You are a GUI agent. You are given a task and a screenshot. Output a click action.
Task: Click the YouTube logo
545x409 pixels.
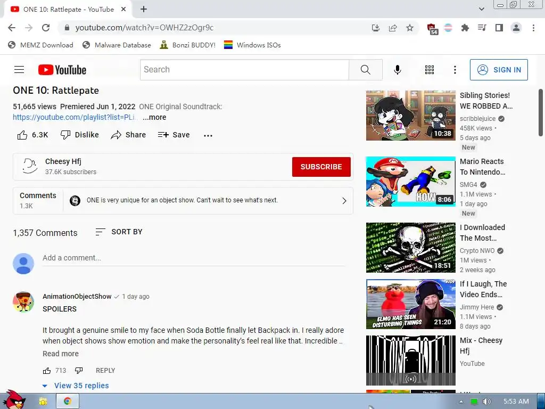(x=62, y=70)
